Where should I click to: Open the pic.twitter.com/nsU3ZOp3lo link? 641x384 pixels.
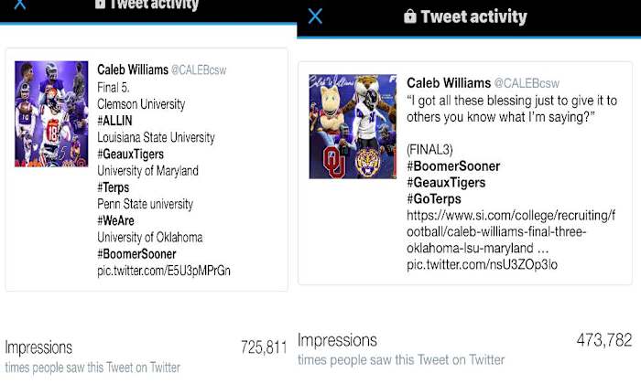[x=482, y=265]
